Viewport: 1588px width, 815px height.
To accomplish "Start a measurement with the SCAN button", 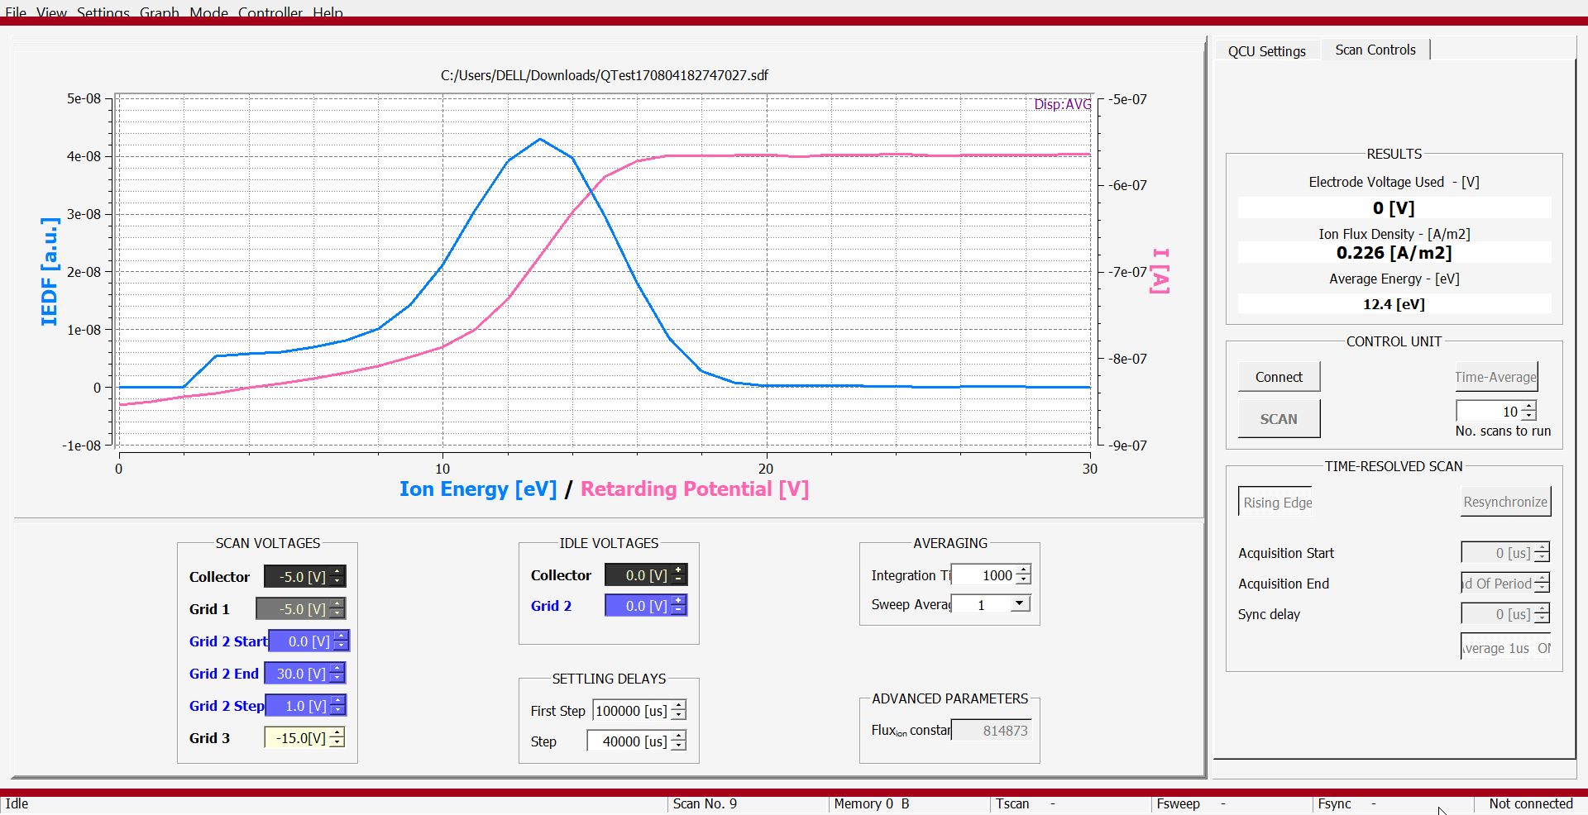I will pos(1278,419).
